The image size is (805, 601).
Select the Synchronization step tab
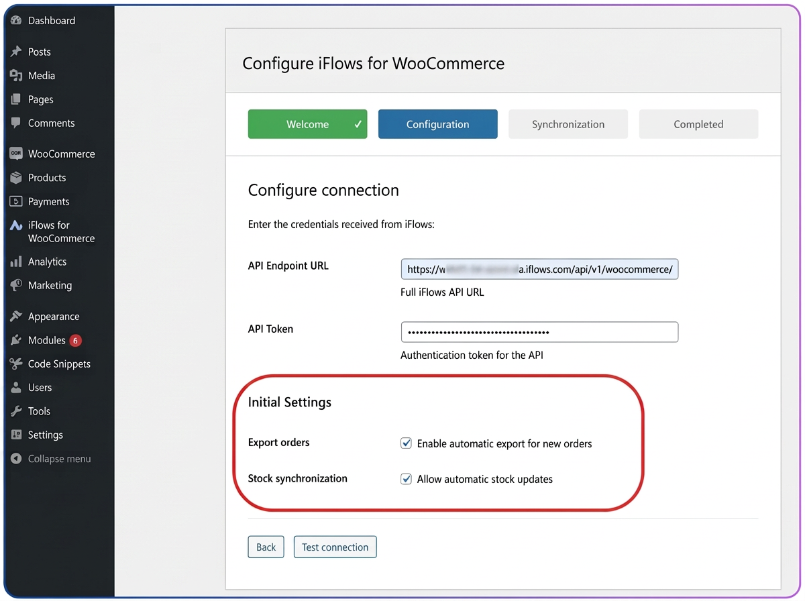(568, 124)
